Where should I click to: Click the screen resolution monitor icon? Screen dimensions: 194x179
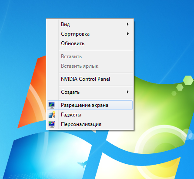point(52,105)
